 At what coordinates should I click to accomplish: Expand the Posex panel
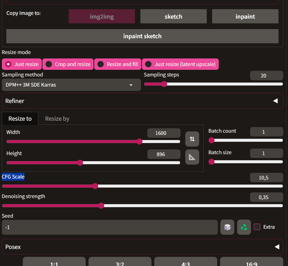point(142,247)
